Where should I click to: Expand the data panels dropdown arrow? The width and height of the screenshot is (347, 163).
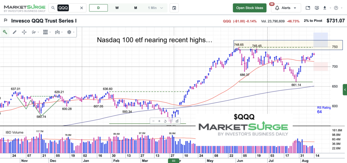(50, 32)
